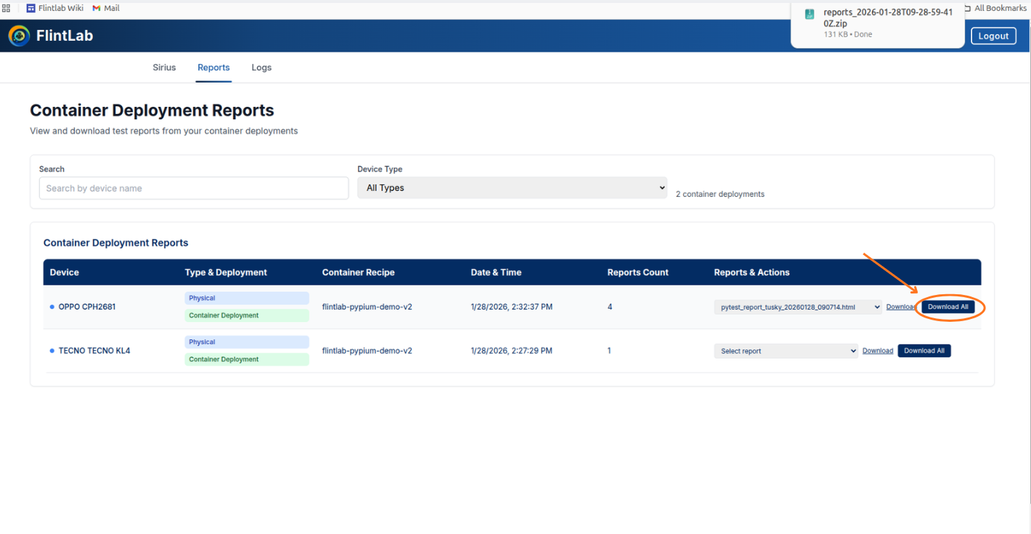1031x534 pixels.
Task: Open the Mail bookmark
Action: coord(106,8)
